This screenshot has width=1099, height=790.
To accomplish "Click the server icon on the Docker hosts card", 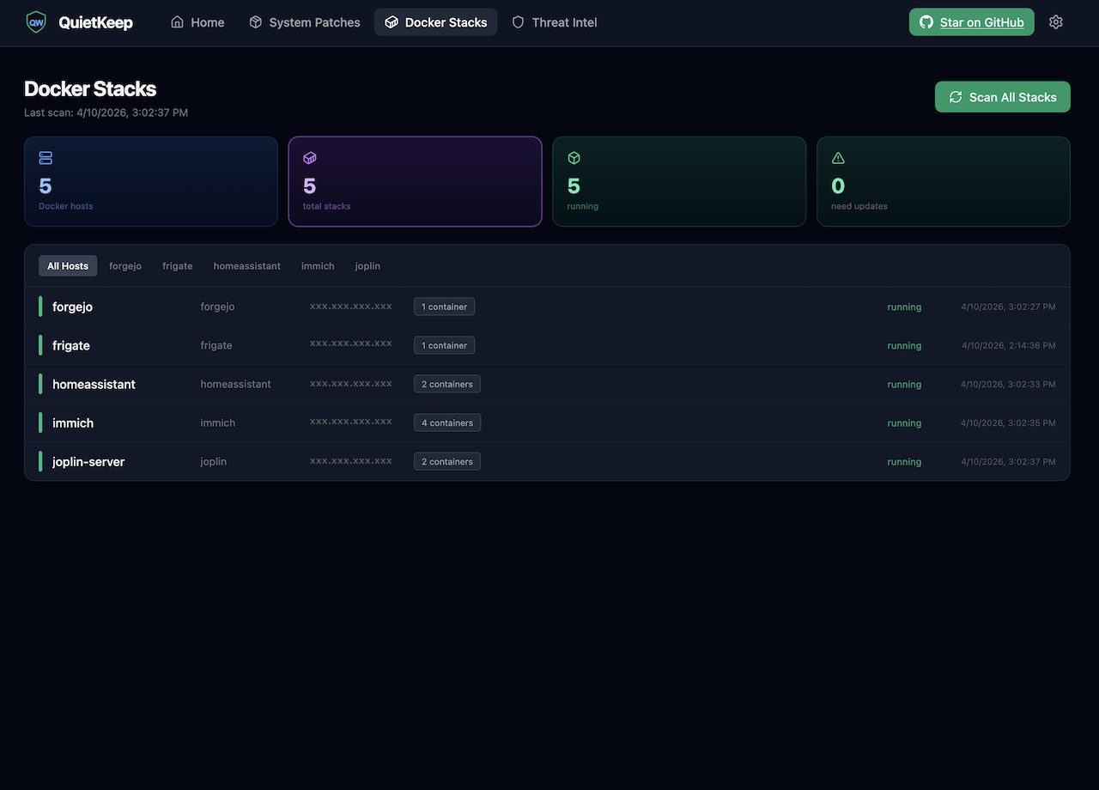I will [x=45, y=158].
